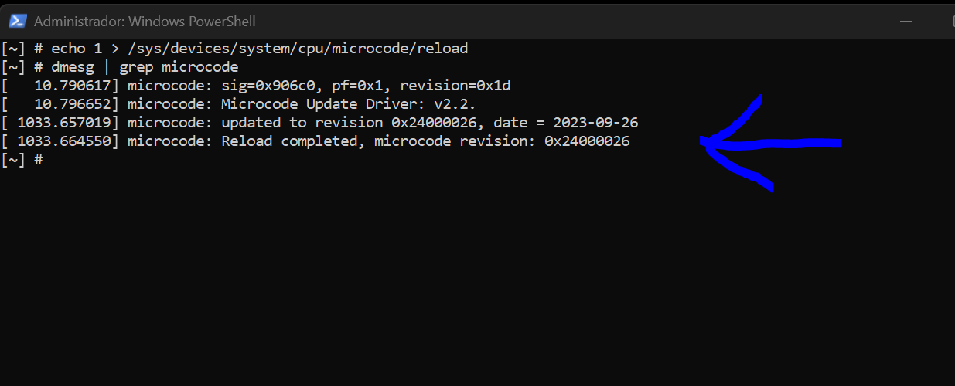Click the empty prompt on the last line
This screenshot has height=386, width=955.
tap(39, 160)
